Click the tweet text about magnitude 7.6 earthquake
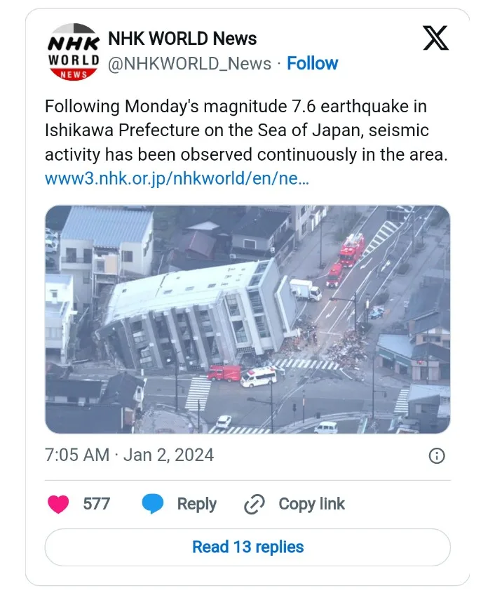The width and height of the screenshot is (495, 600). coord(247,131)
